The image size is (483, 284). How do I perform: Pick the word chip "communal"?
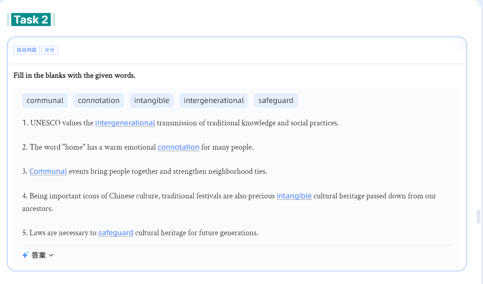point(45,100)
